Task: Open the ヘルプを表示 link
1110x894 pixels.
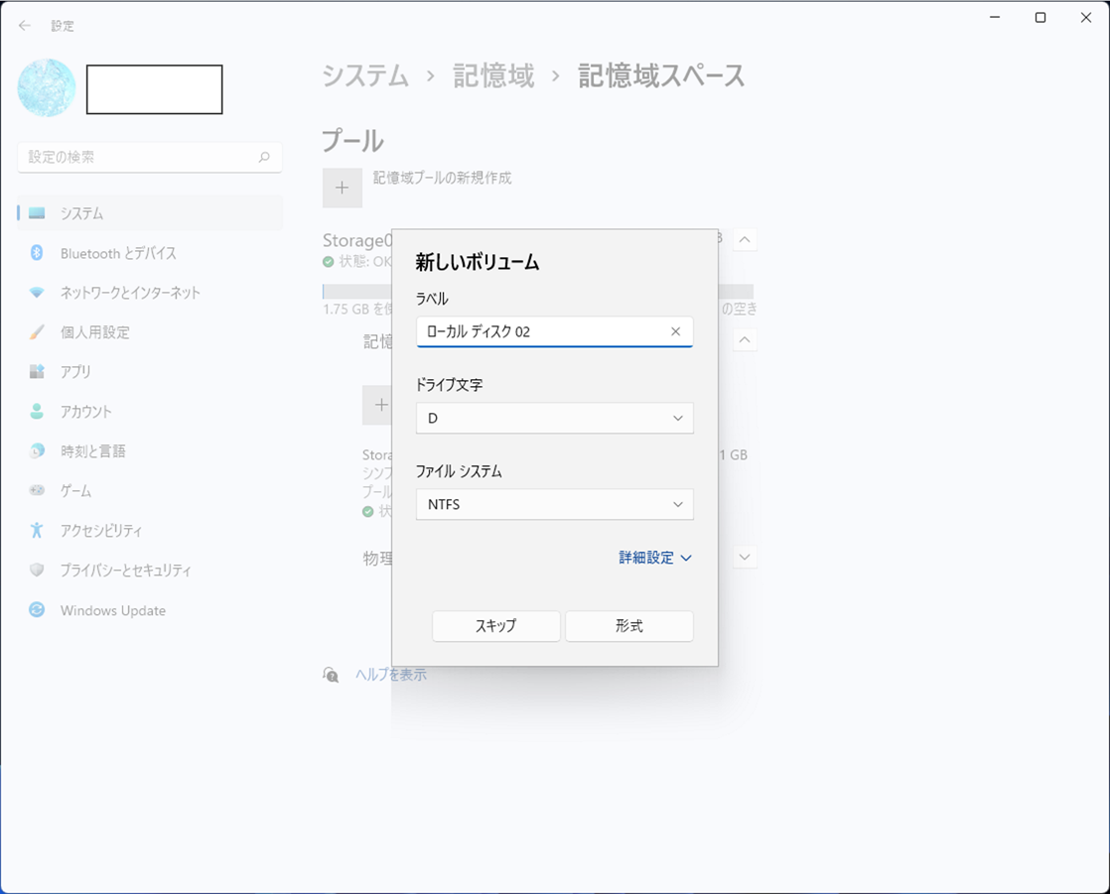Action: click(x=390, y=675)
